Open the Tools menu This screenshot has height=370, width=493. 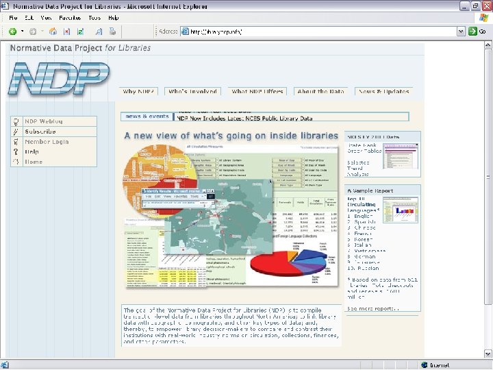point(94,18)
